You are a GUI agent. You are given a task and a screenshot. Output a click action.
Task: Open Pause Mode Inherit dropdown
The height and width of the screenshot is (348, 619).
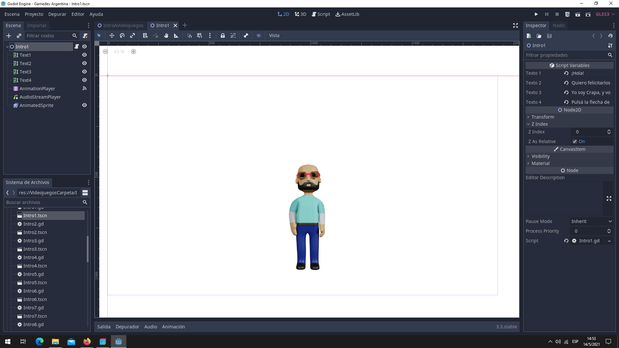591,221
